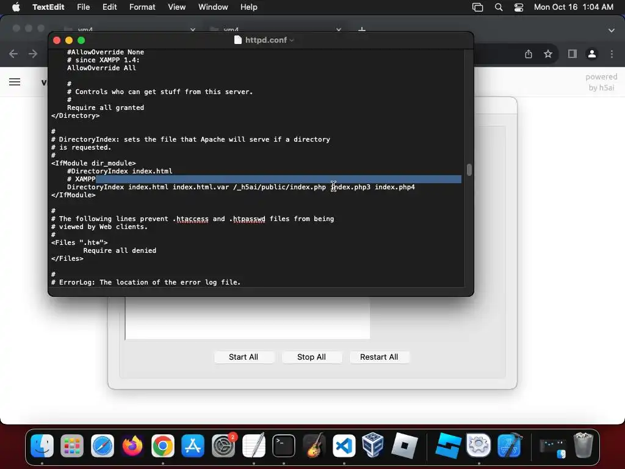Open new tab with Chrome plus button
The width and height of the screenshot is (625, 469).
pos(361,30)
